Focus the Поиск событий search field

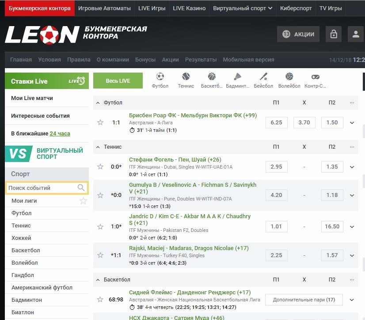pos(47,188)
